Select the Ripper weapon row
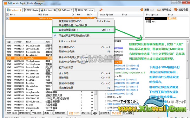The width and height of the screenshot is (190, 118). [29, 89]
